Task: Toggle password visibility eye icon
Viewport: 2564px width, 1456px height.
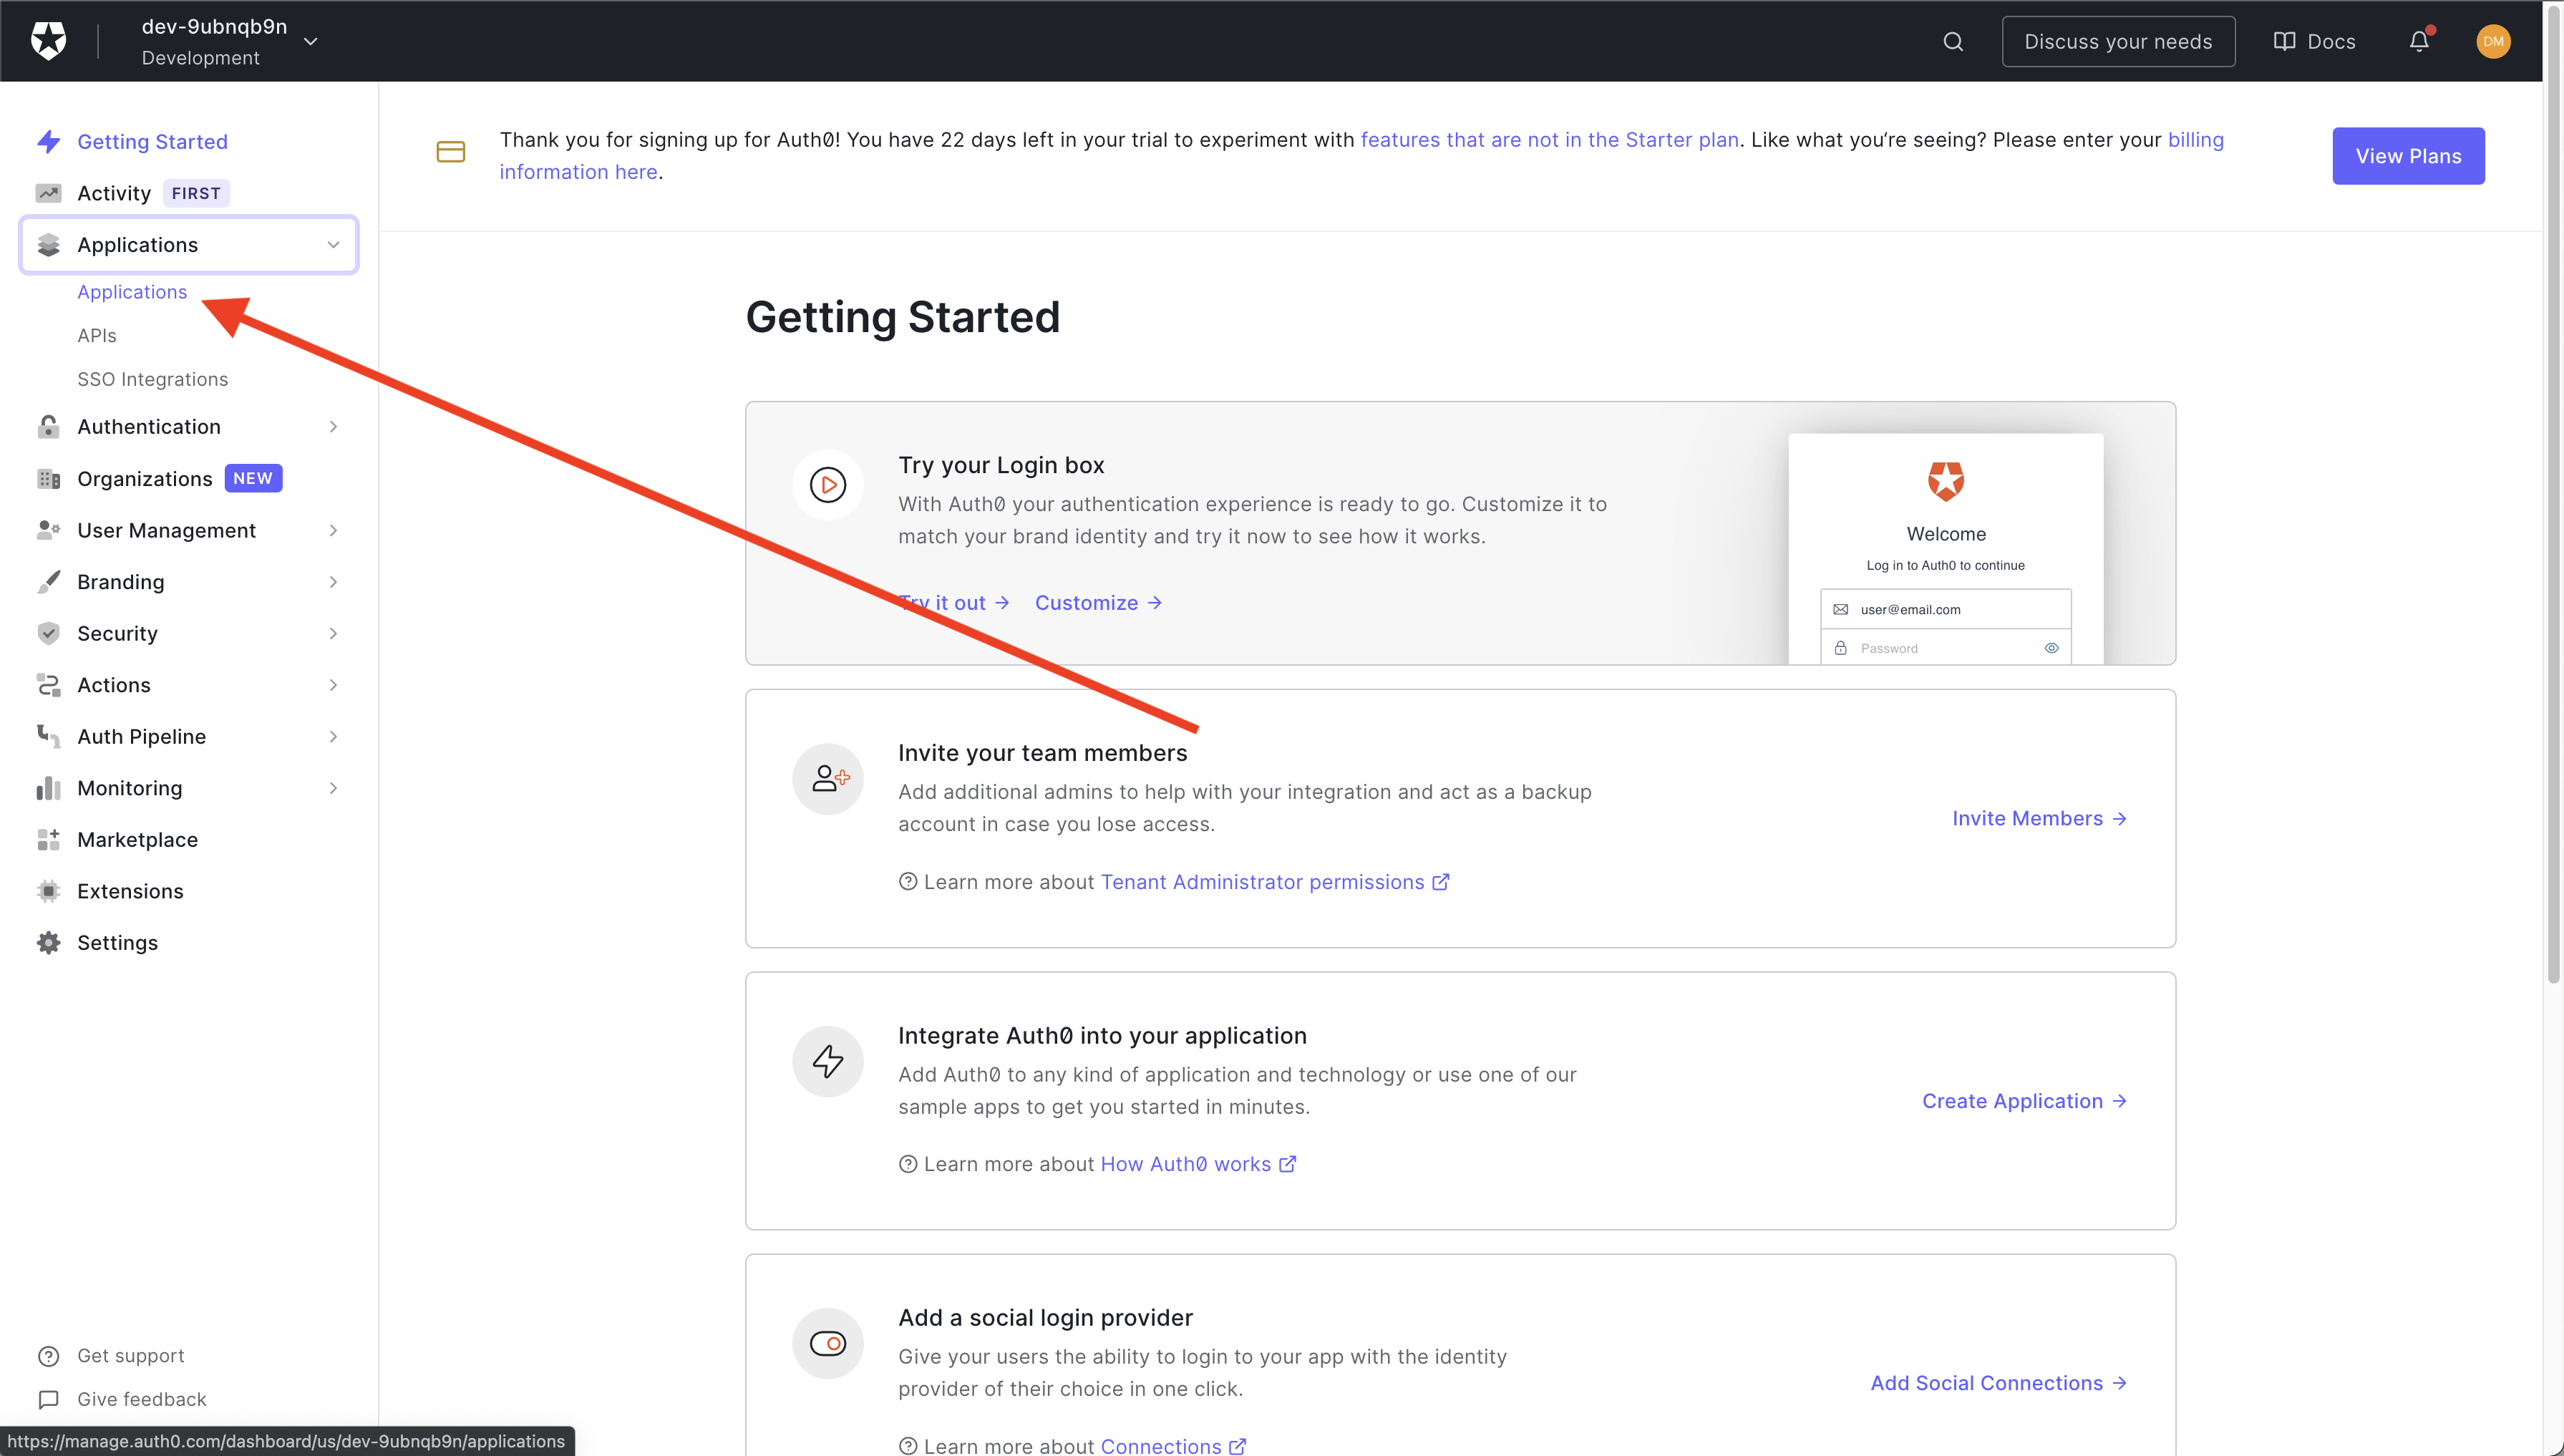Action: [2051, 648]
